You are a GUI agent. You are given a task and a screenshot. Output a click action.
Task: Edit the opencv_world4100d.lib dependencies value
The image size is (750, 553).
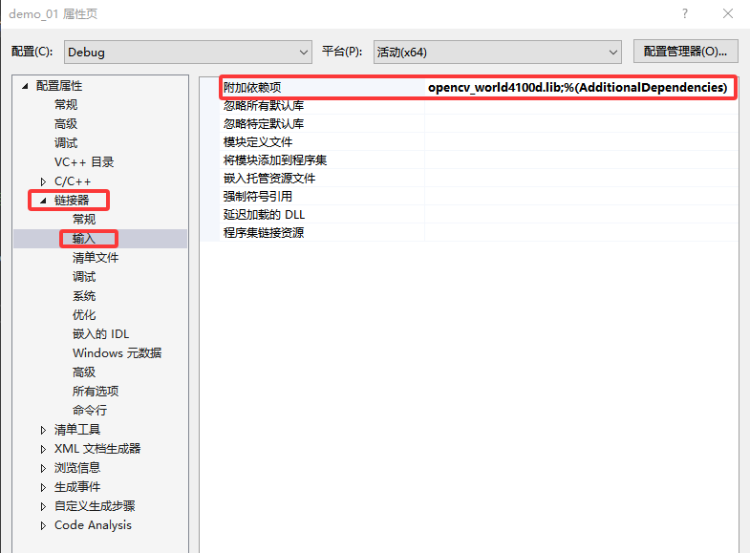(578, 88)
